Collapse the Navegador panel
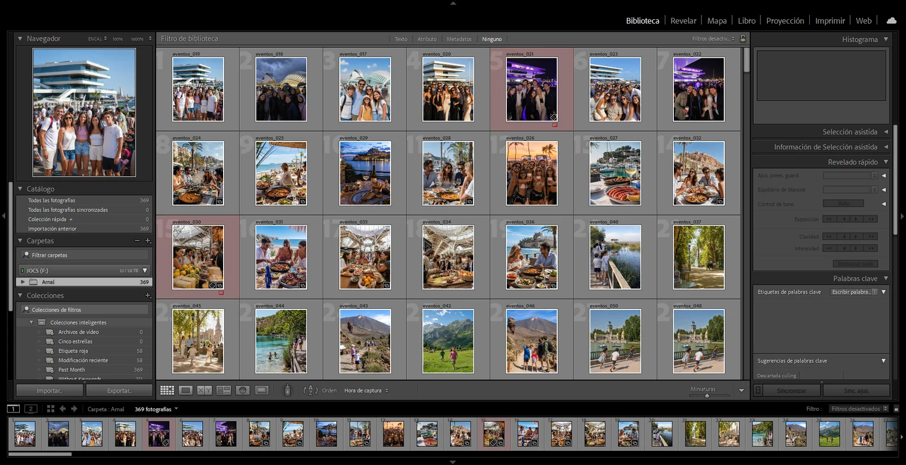Screen dimensions: 906x465 click(20, 38)
